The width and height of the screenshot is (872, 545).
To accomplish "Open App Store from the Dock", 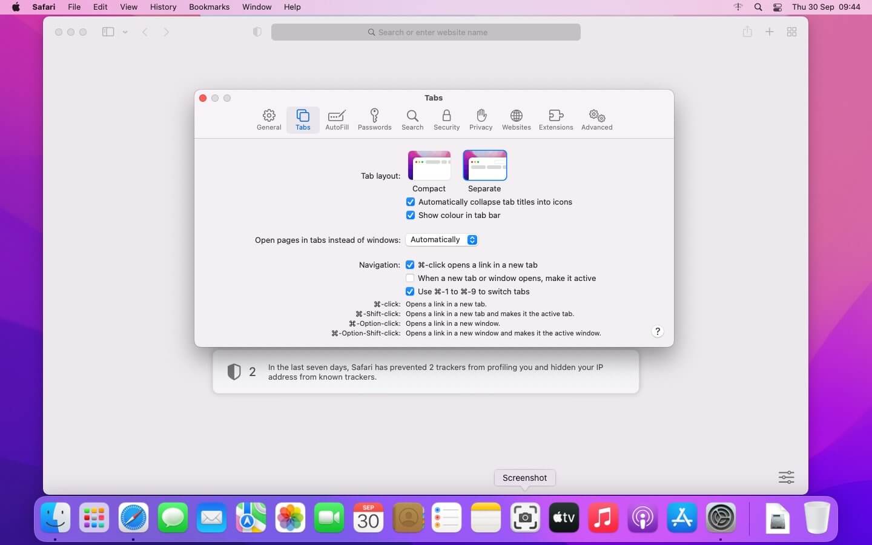I will (x=682, y=518).
